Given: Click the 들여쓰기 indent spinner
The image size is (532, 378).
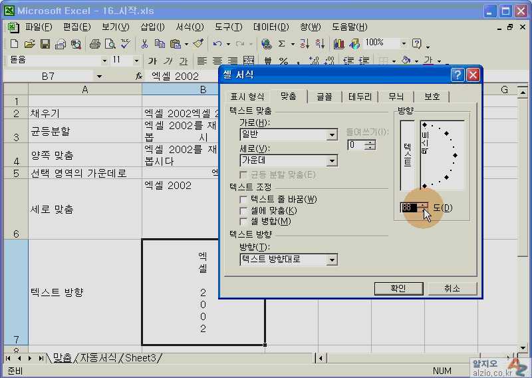Looking at the screenshot, I should tap(370, 145).
